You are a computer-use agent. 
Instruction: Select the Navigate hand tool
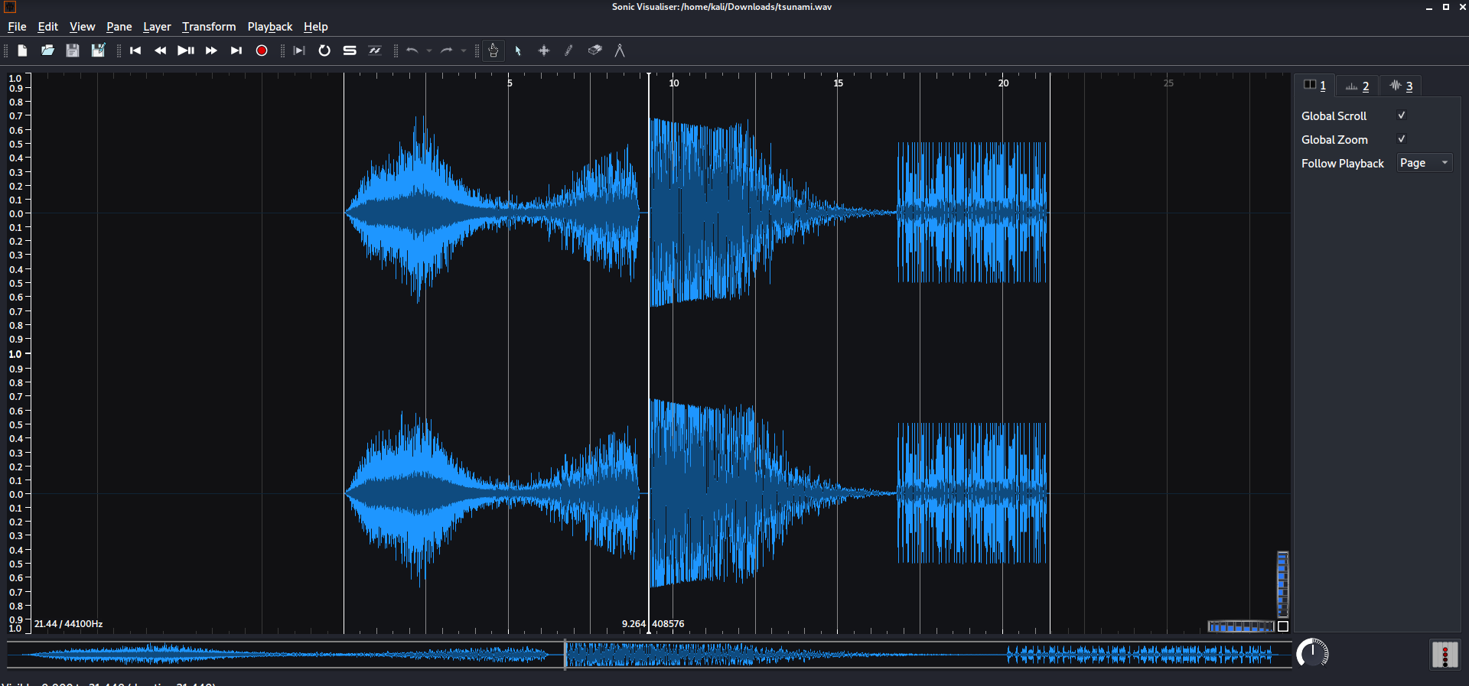tap(493, 50)
